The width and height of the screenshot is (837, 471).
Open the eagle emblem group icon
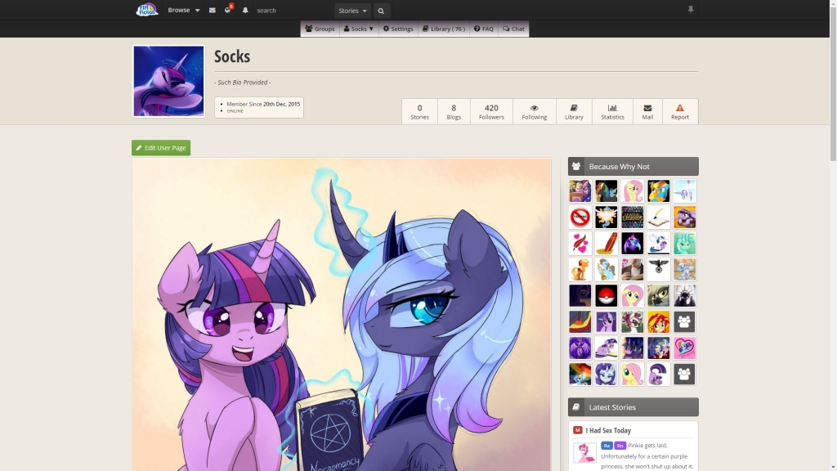658,270
